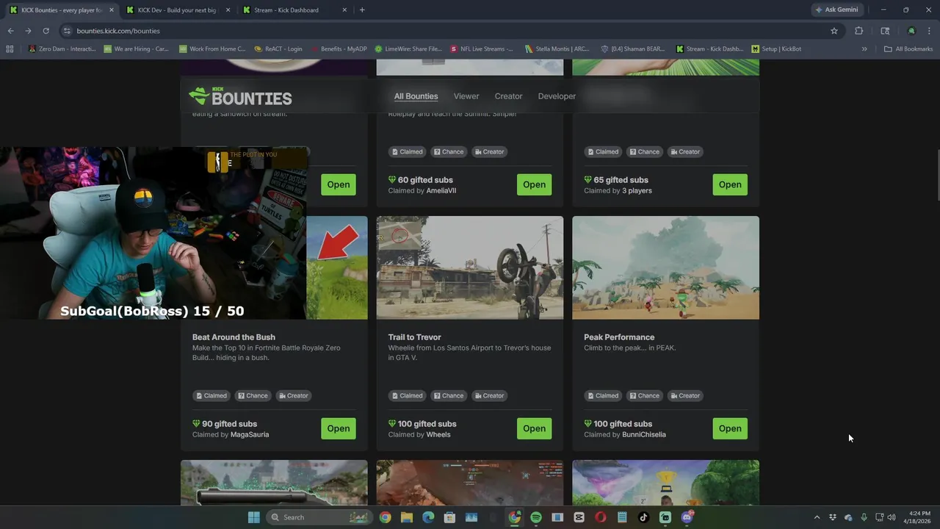This screenshot has height=529, width=940.
Task: Open the NFL Live Streams bookmark
Action: pos(482,49)
